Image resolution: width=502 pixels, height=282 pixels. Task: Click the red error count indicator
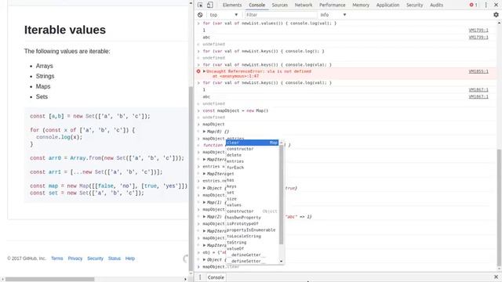click(x=473, y=5)
